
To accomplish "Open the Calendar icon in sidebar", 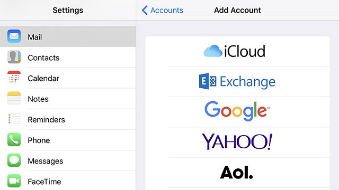I will [x=14, y=78].
